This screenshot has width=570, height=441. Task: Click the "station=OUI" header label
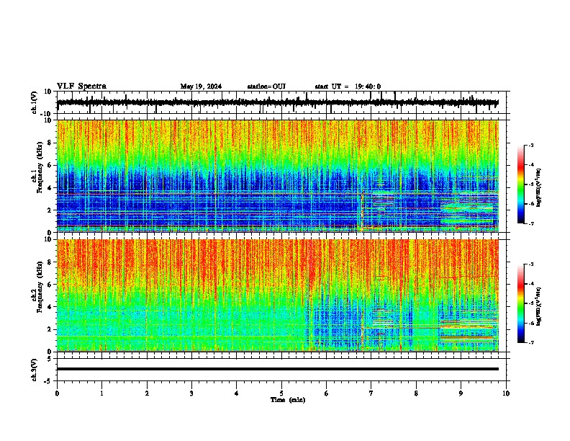266,86
